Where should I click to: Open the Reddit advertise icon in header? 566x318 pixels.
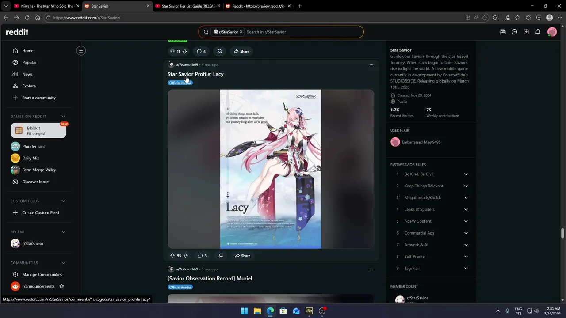pos(502,32)
